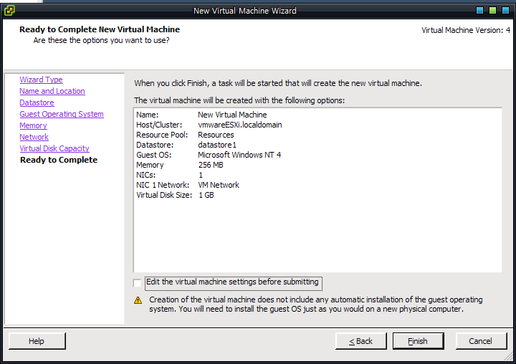Select the vmwareESXi.localdomain host value
This screenshot has width=516, height=364.
[240, 125]
